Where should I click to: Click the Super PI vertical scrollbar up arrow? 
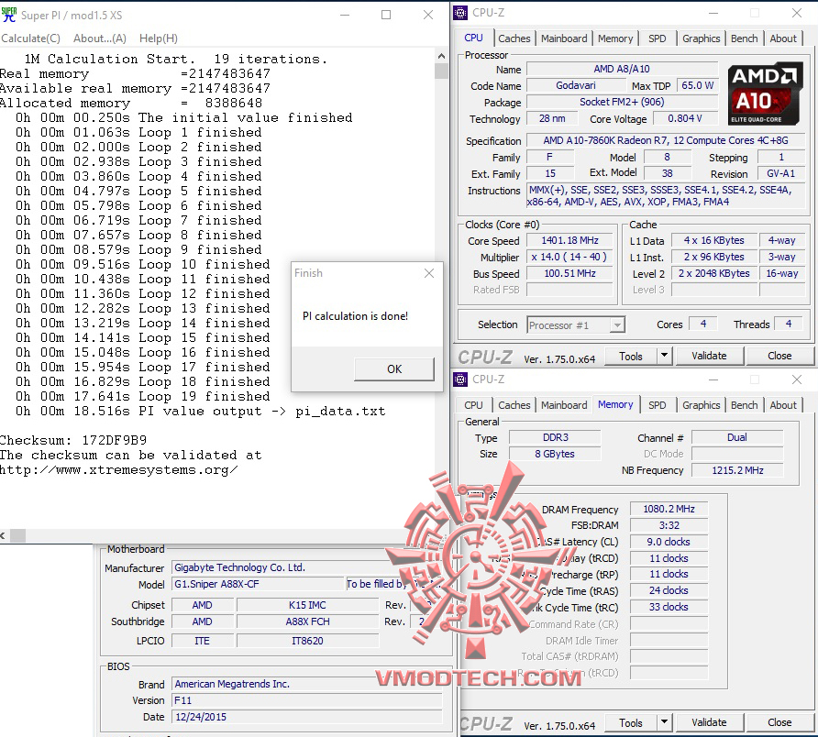(x=441, y=56)
